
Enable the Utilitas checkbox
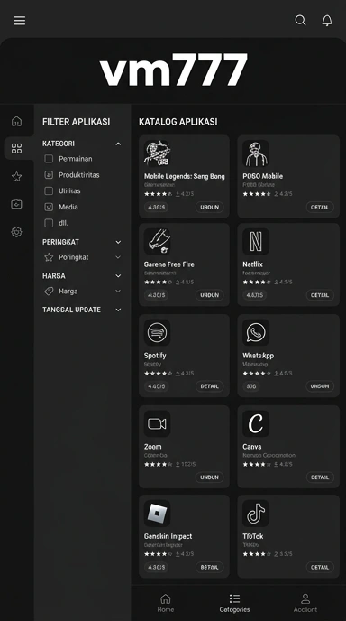(49, 190)
